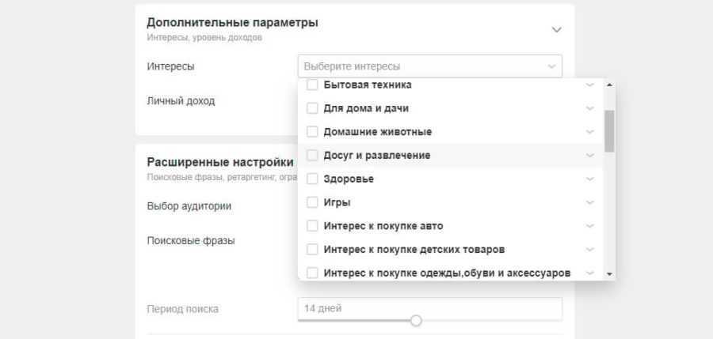Expand the Домашние животные chevron
The height and width of the screenshot is (339, 713).
(589, 132)
